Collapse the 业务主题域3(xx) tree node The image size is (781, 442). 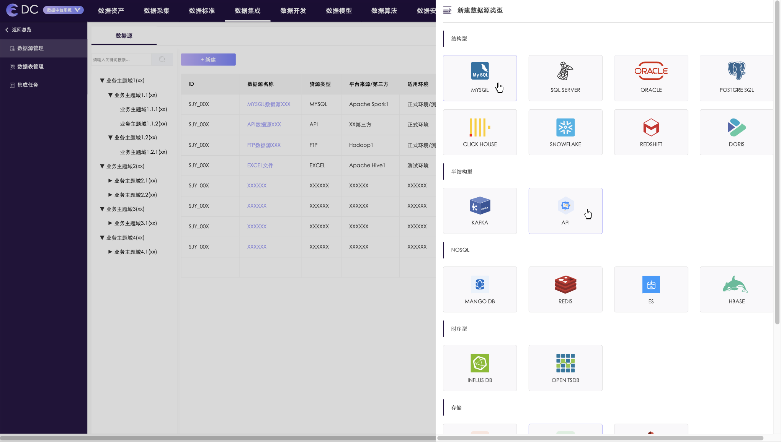coord(102,209)
